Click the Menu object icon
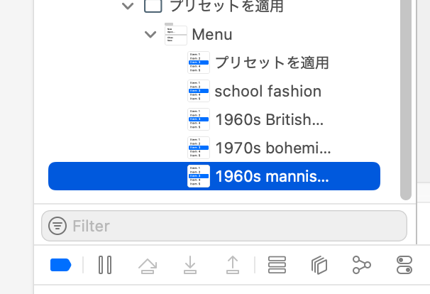 176,34
